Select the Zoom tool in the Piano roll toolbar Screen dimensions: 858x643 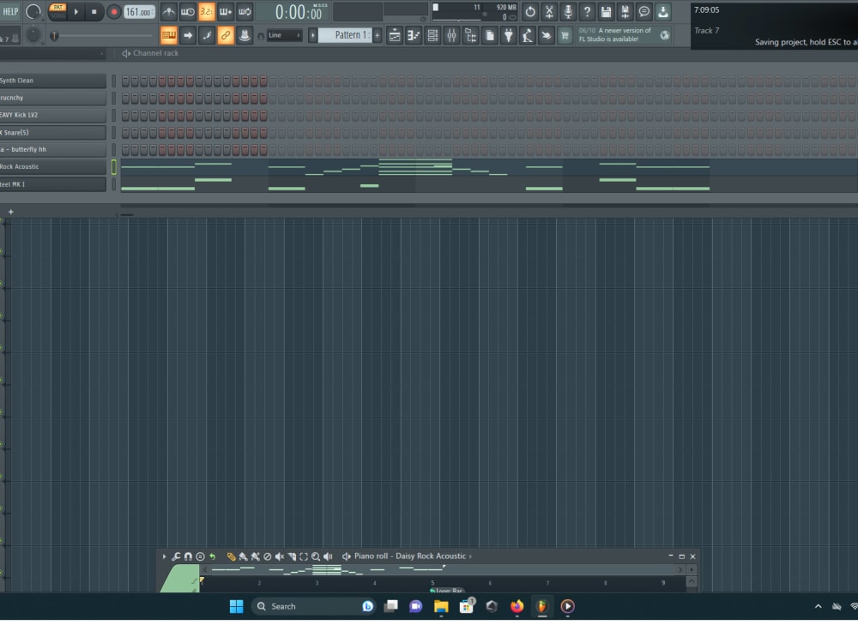314,556
